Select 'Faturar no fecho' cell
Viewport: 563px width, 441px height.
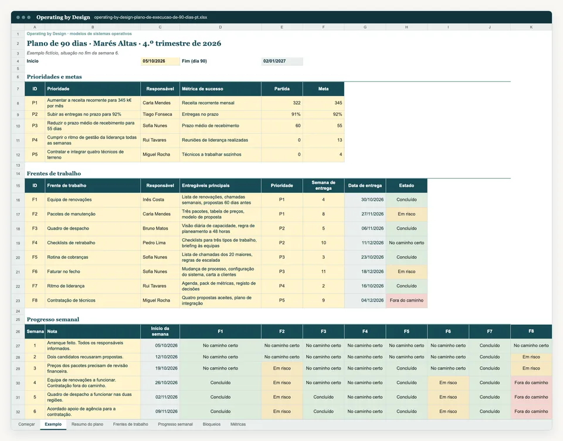pyautogui.click(x=93, y=271)
